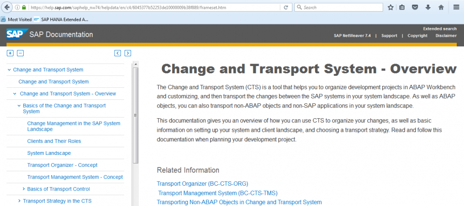Open the Downloads arrow icon
The width and height of the screenshot is (464, 206).
tap(428, 8)
